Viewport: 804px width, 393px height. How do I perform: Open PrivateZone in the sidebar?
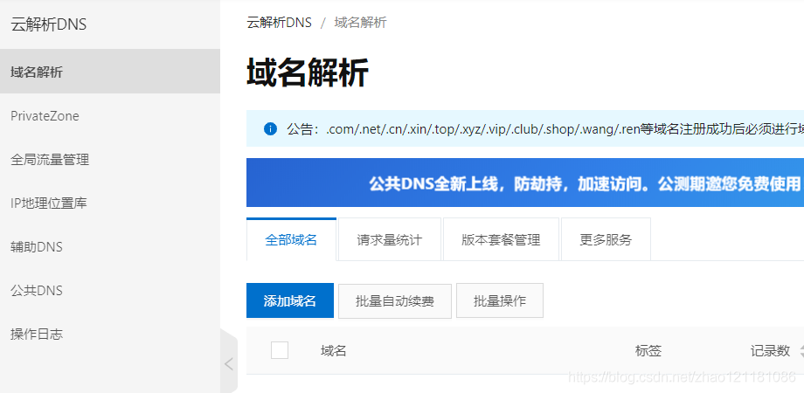click(110, 116)
